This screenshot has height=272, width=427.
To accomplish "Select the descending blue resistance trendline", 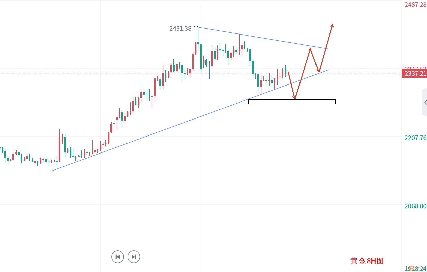I will 263,38.
